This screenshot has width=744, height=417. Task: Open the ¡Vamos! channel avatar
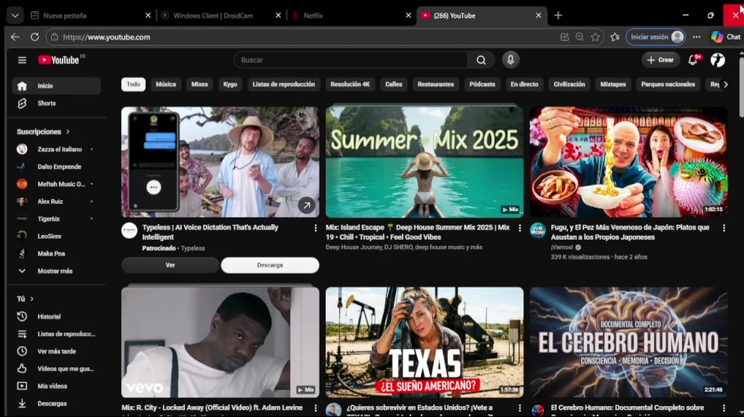tap(538, 230)
